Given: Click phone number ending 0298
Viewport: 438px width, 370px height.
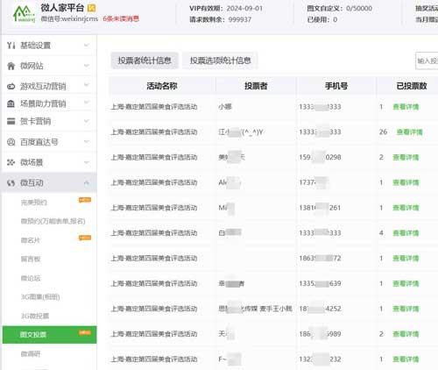Looking at the screenshot, I should pyautogui.click(x=320, y=157).
